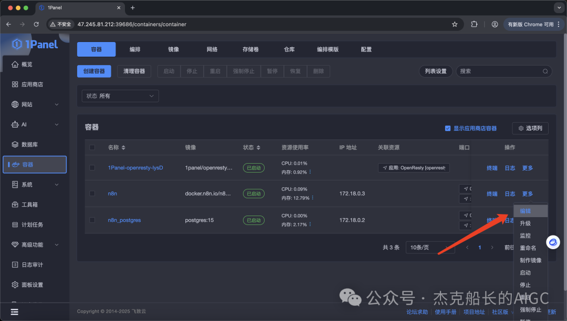
Task: Reload the page in browser
Action: (x=36, y=24)
